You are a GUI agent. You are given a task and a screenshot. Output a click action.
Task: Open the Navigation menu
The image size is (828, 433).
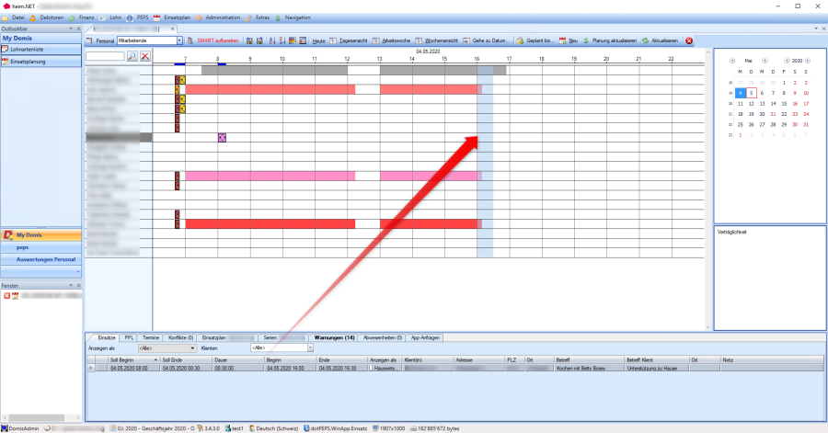298,17
